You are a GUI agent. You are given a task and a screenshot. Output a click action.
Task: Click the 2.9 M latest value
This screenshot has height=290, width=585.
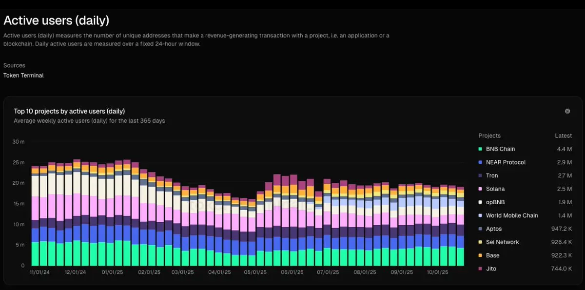[x=565, y=162]
